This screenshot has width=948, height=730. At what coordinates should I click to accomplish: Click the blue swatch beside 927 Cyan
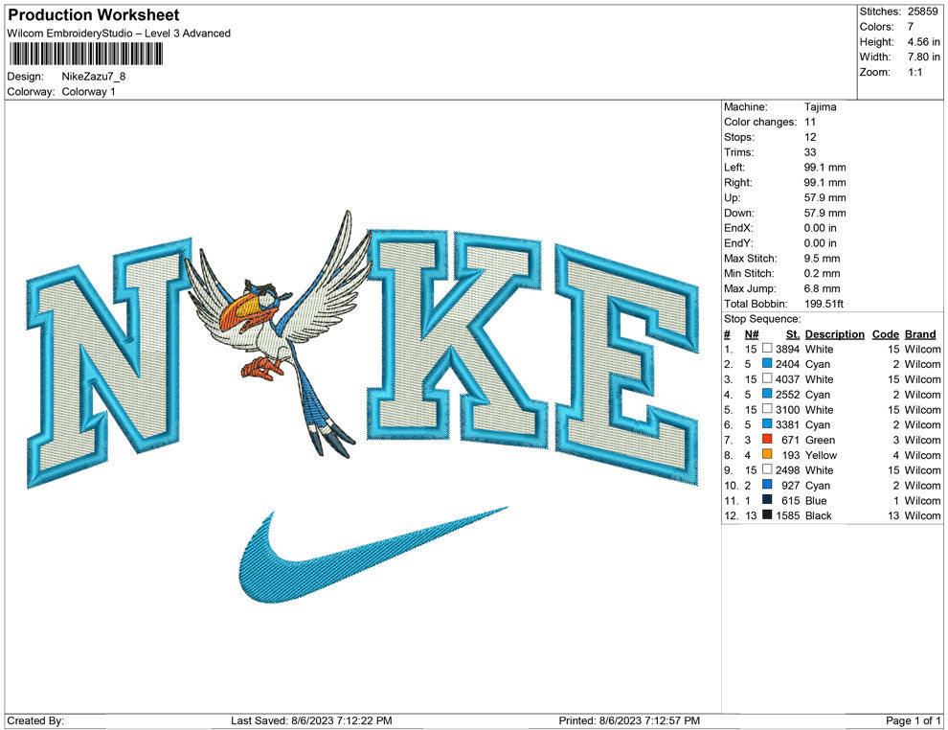[767, 485]
